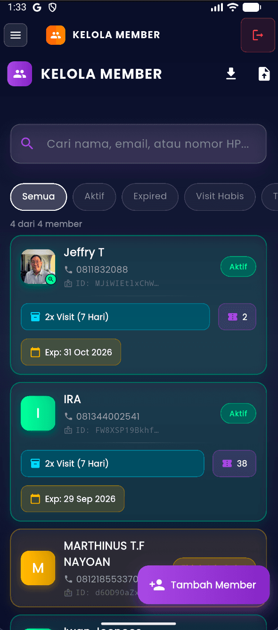
Task: Open Jeffry T's profile photo
Action: click(38, 267)
